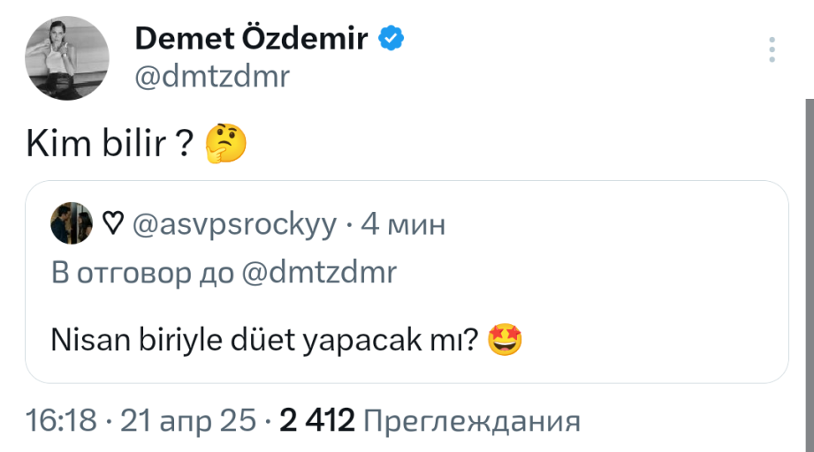
Task: Open the @asvpsrockyy profile handle
Action: [x=233, y=224]
